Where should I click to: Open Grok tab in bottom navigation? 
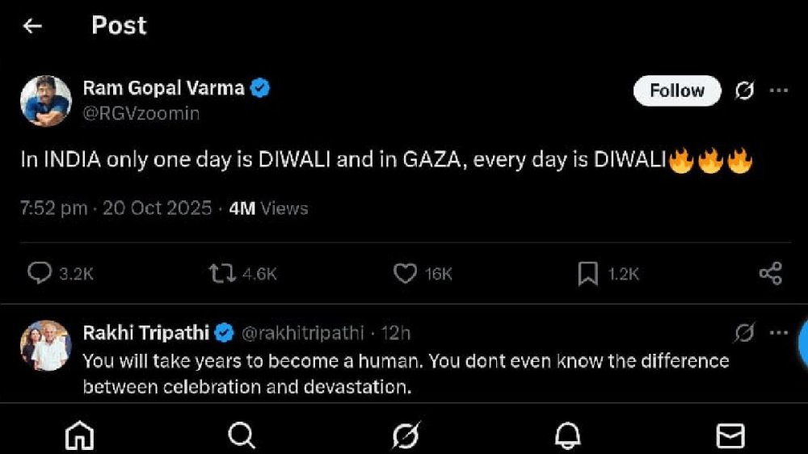point(405,436)
